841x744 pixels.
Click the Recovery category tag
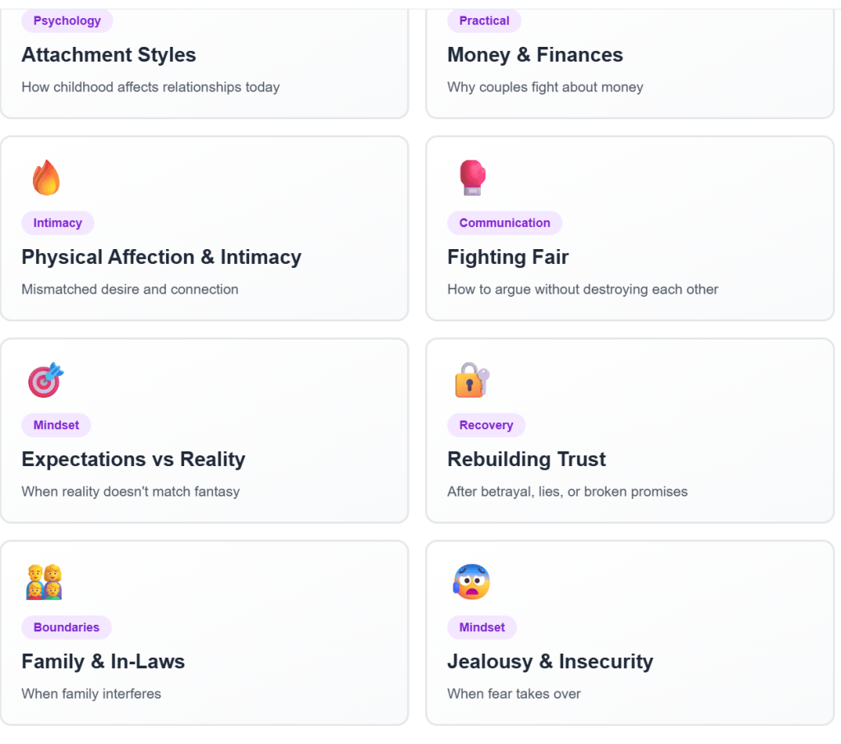click(x=486, y=425)
